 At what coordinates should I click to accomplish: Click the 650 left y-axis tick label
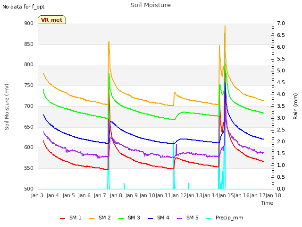[29, 127]
